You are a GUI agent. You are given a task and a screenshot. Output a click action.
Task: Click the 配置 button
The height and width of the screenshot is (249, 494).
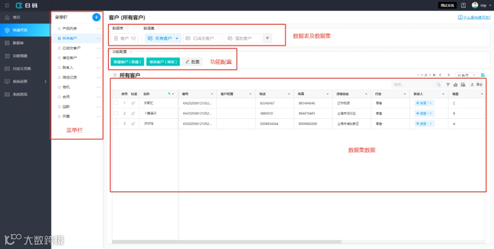tap(192, 62)
